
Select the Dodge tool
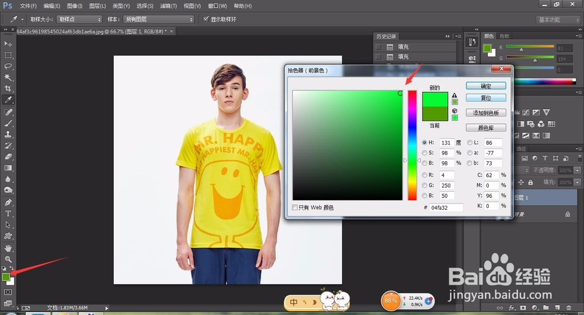coord(8,191)
